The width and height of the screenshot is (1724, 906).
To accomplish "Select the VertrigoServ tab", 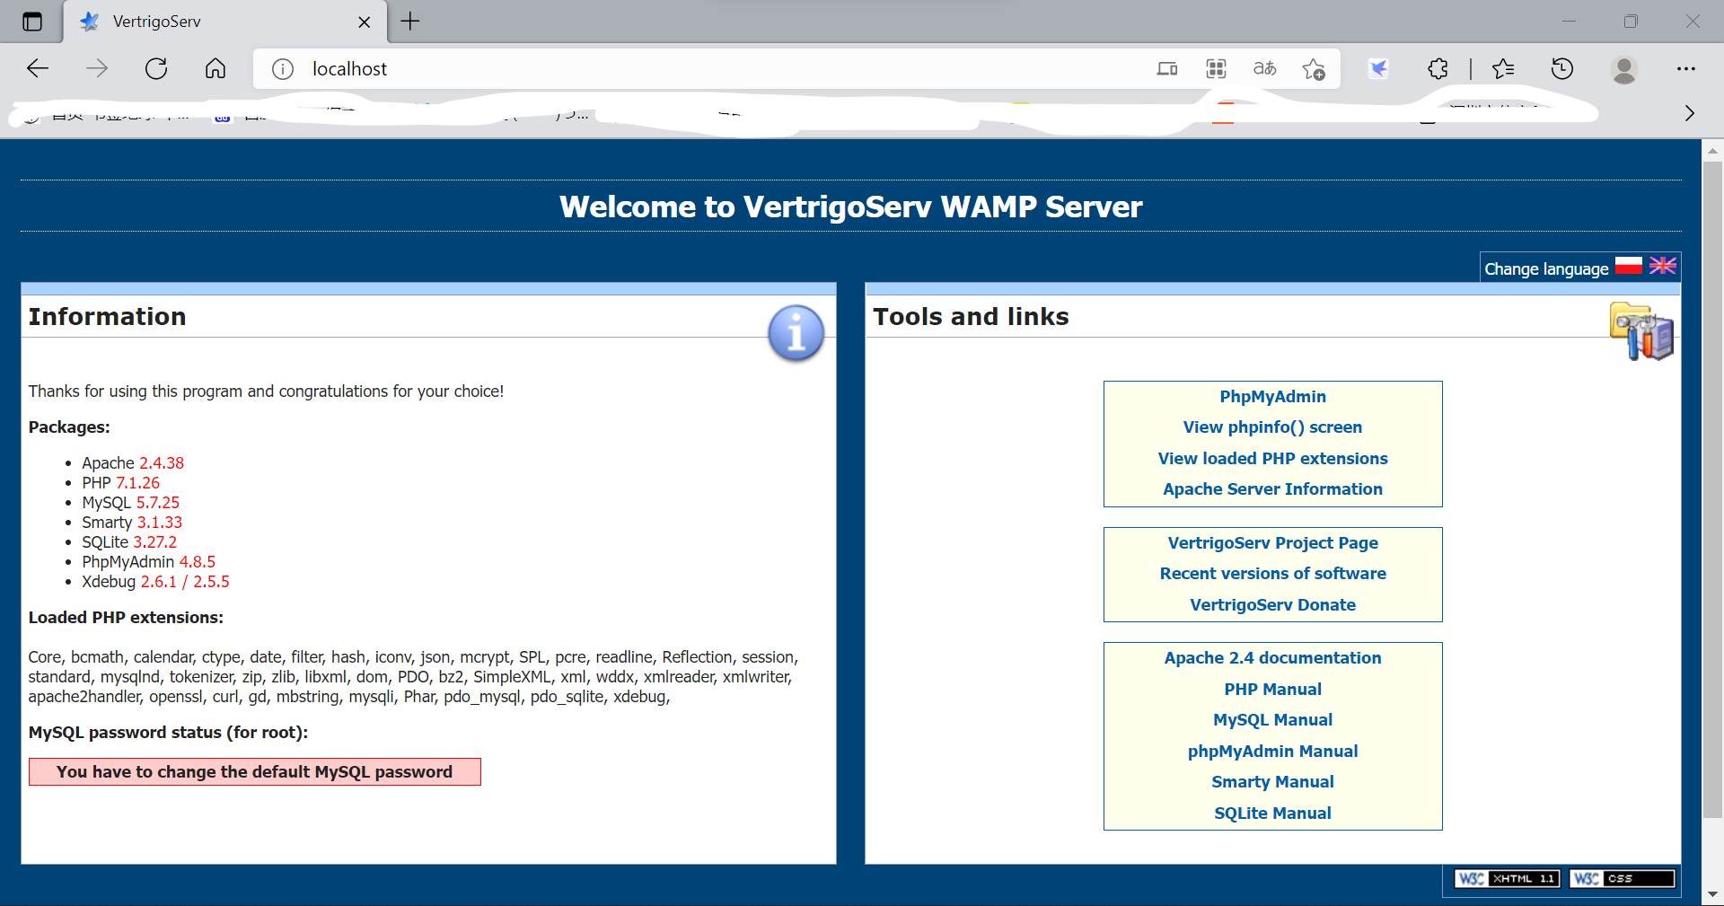I will [224, 22].
